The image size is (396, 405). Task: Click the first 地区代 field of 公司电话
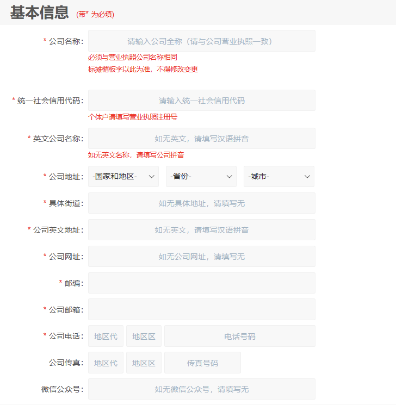(106, 336)
